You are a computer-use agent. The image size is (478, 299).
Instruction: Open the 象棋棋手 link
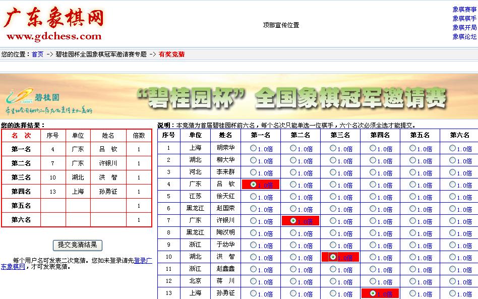464,19
